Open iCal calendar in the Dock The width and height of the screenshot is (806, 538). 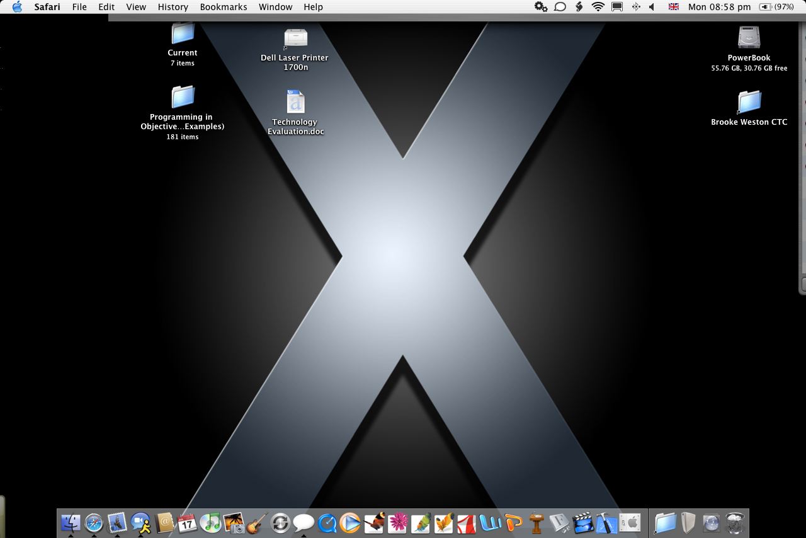(187, 523)
